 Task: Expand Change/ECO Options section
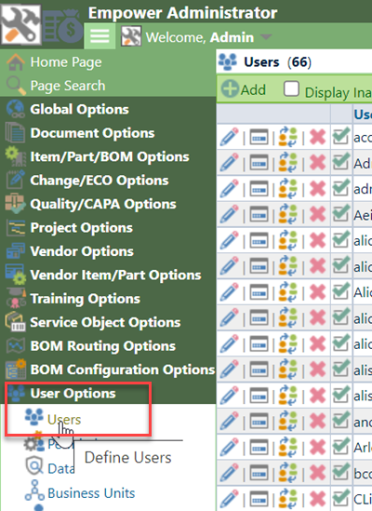point(100,181)
